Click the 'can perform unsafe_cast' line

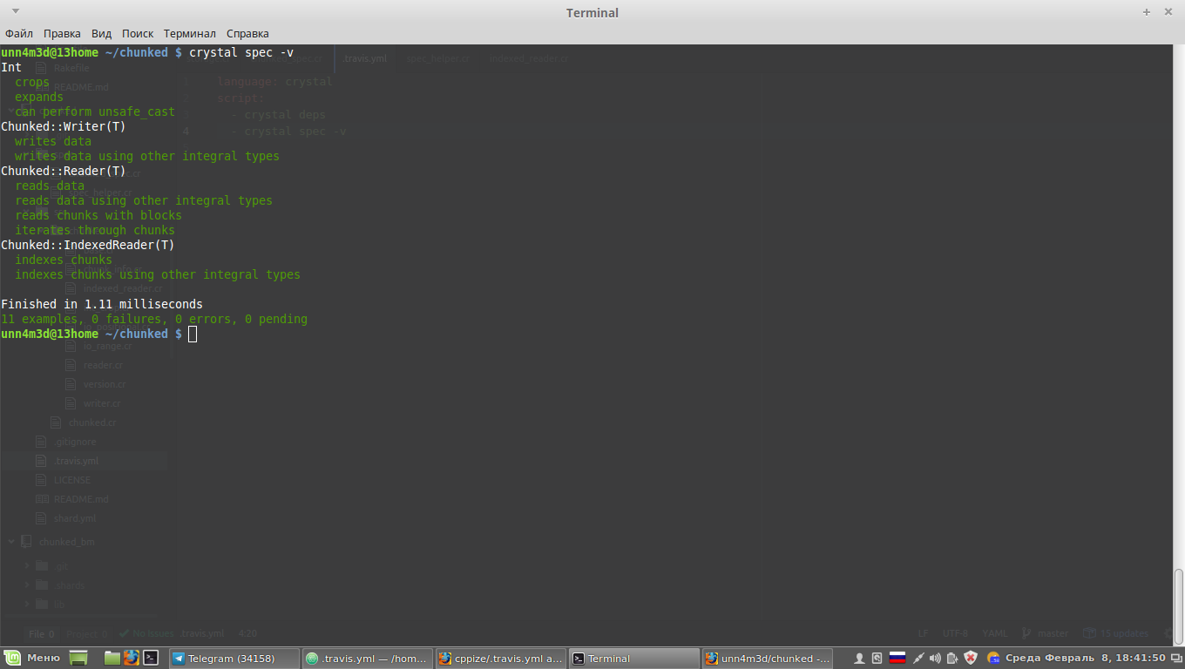[x=95, y=111]
